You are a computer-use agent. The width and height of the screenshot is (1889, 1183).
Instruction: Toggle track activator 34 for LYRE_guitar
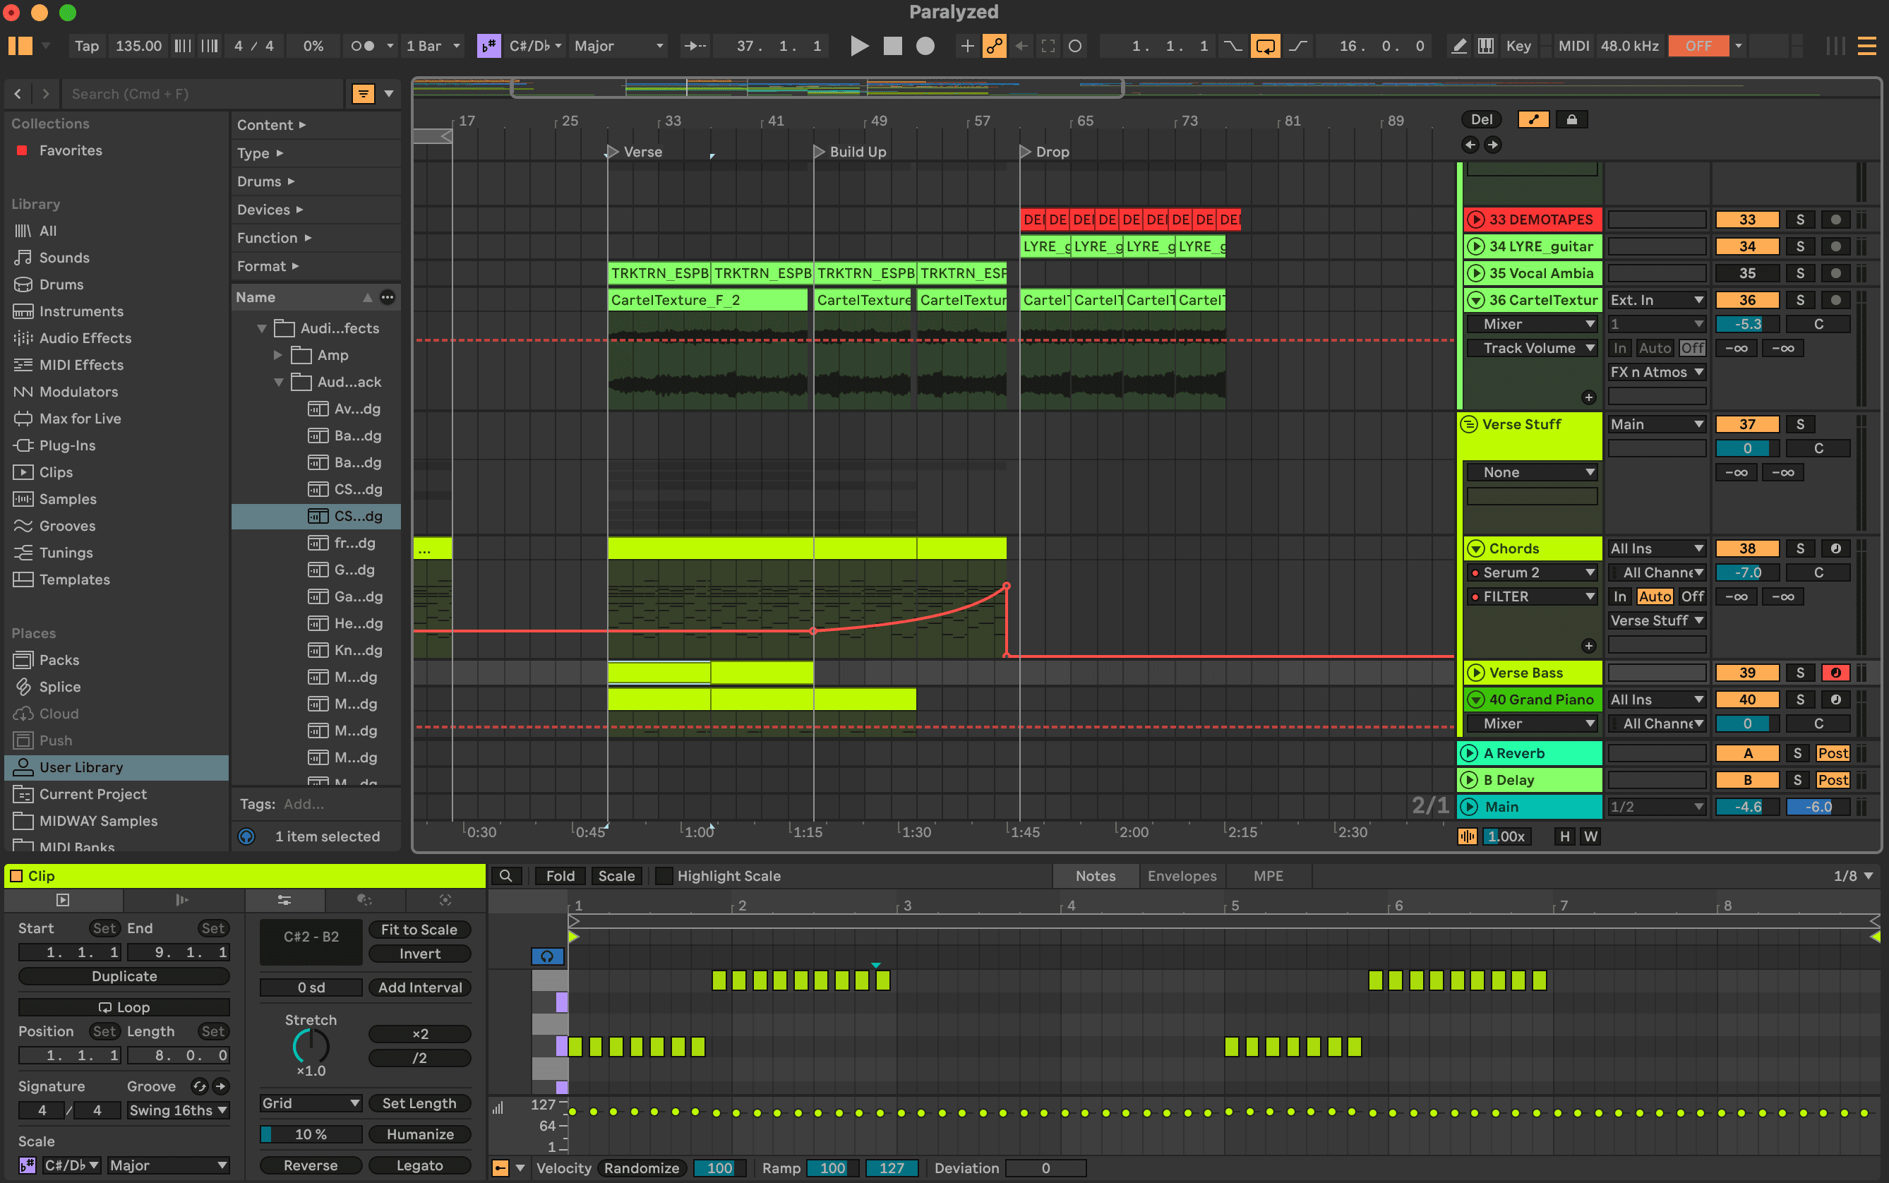[x=1746, y=246]
